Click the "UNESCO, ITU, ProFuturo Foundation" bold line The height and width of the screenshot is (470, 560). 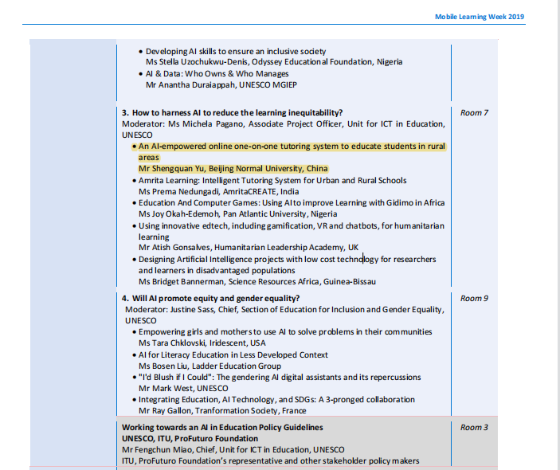pyautogui.click(x=190, y=439)
